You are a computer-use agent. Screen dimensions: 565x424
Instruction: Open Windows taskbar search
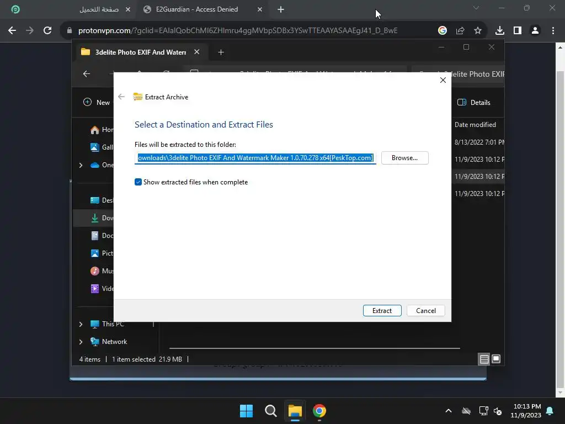tap(270, 411)
